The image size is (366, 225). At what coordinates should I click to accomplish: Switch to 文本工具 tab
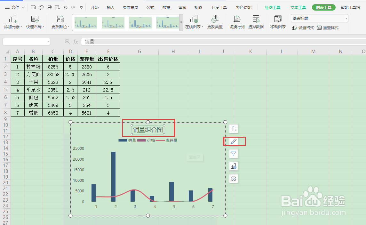point(298,8)
